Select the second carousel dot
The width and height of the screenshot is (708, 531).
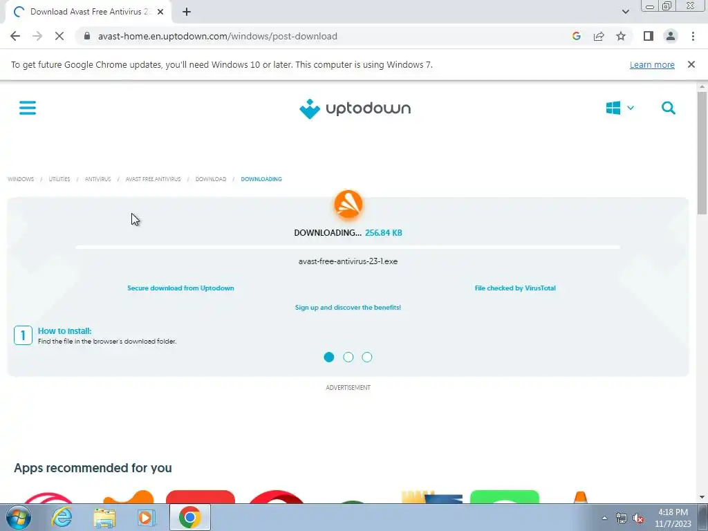[x=348, y=357]
